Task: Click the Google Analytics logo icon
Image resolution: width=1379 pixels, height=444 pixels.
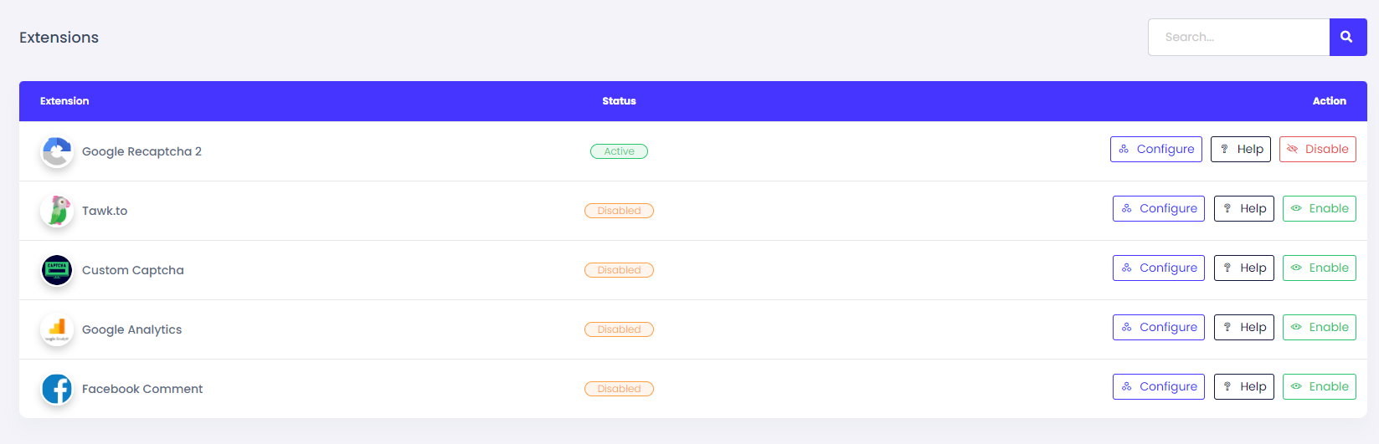Action: (57, 329)
